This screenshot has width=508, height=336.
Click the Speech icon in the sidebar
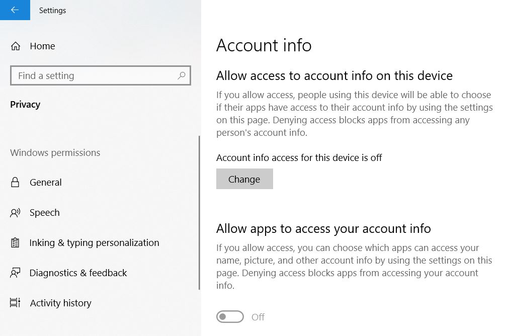coord(15,213)
